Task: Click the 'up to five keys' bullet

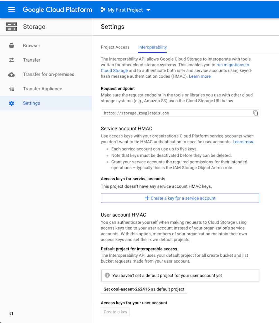Action: [x=154, y=149]
